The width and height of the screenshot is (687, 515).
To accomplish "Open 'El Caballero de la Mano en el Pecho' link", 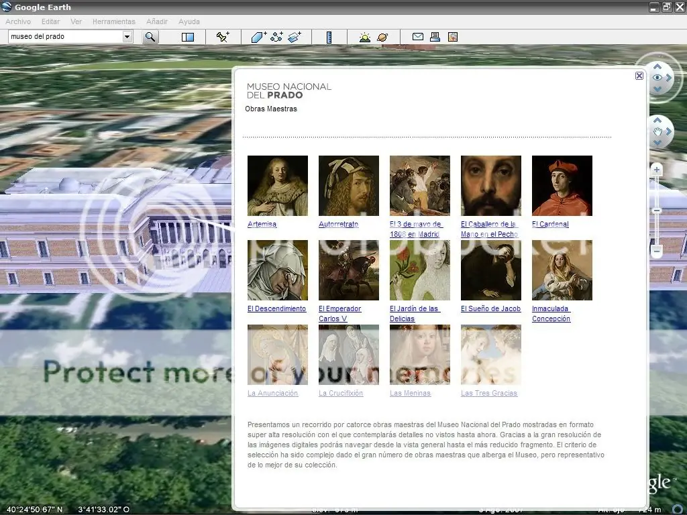I will 489,229.
